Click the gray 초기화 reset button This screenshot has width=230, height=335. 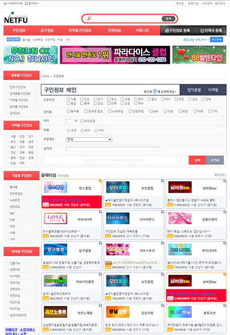[x=215, y=160]
